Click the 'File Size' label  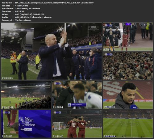tap(6, 6)
